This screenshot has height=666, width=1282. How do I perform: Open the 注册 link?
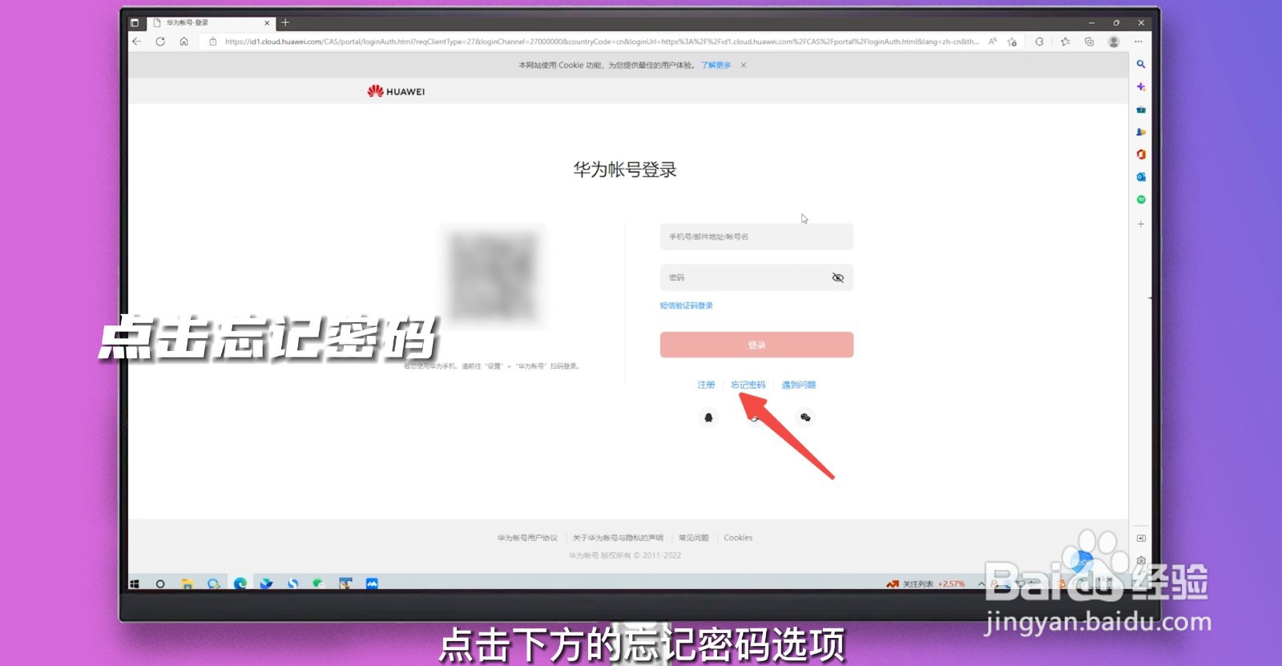pyautogui.click(x=706, y=385)
